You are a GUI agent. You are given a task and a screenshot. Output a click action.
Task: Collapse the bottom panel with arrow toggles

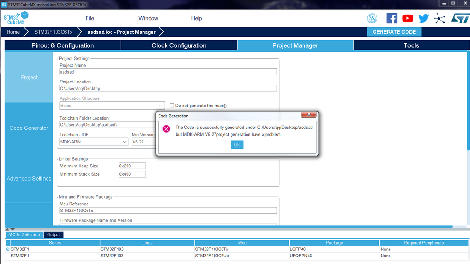coord(9,229)
